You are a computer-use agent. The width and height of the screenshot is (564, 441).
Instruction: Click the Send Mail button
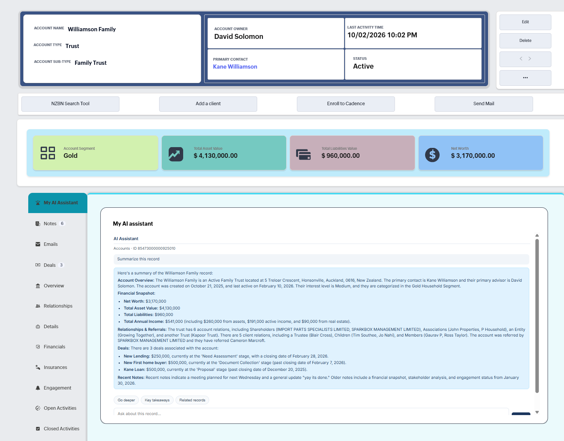coord(484,104)
